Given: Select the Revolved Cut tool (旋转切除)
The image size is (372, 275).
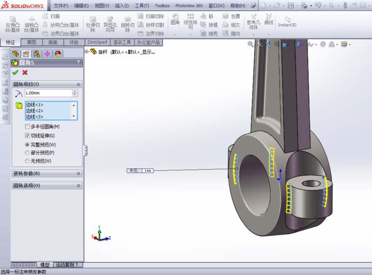Looking at the screenshot, I should pyautogui.click(x=128, y=24).
